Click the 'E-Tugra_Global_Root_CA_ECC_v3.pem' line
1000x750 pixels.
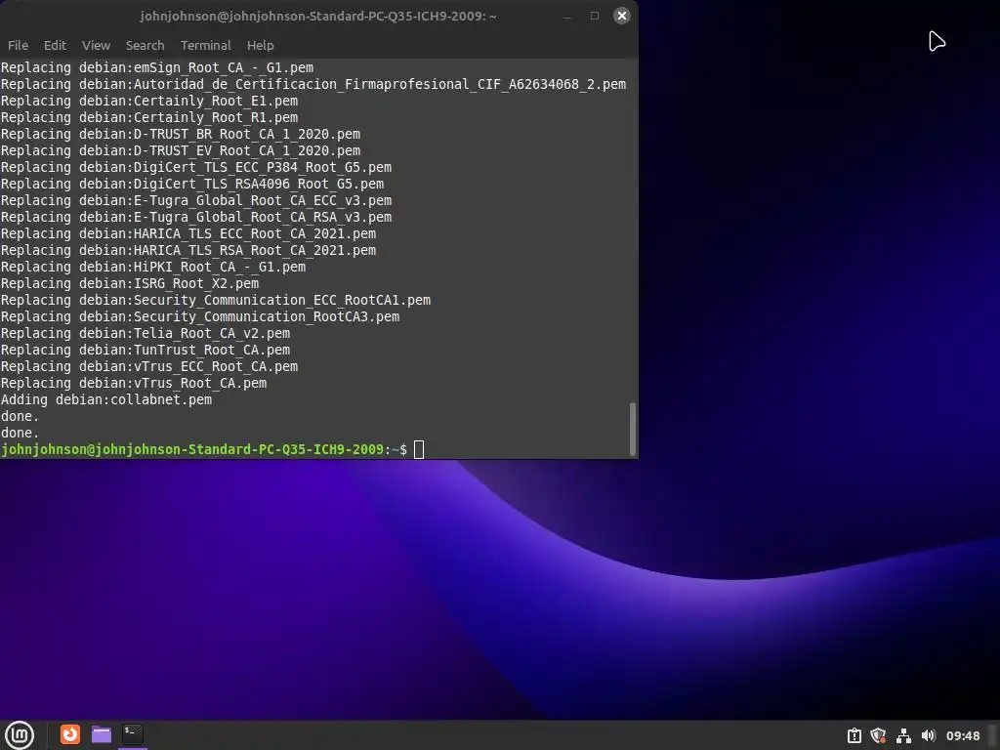tap(196, 200)
